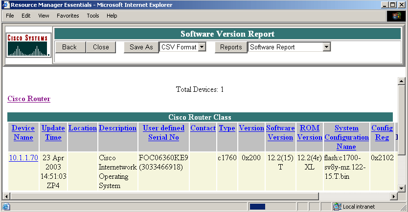Sort by Software Version column header

[280, 132]
